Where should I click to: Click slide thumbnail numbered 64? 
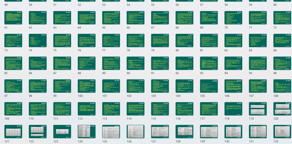coord(87,18)
